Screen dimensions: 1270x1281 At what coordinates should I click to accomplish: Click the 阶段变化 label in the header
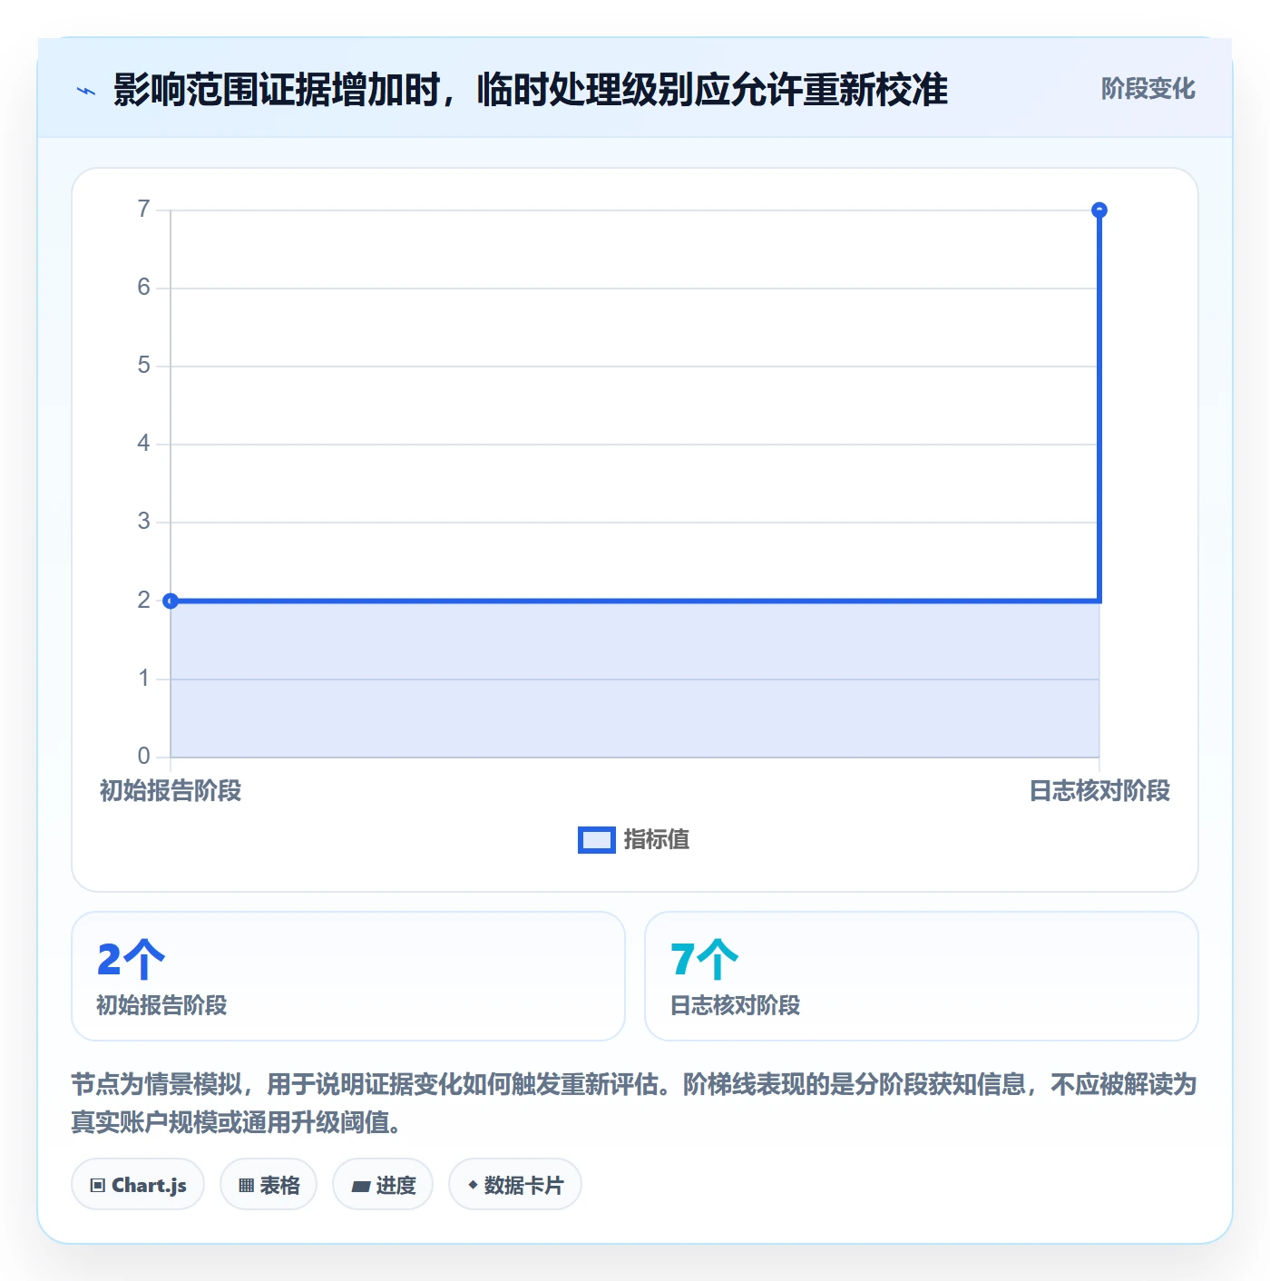coord(1148,89)
